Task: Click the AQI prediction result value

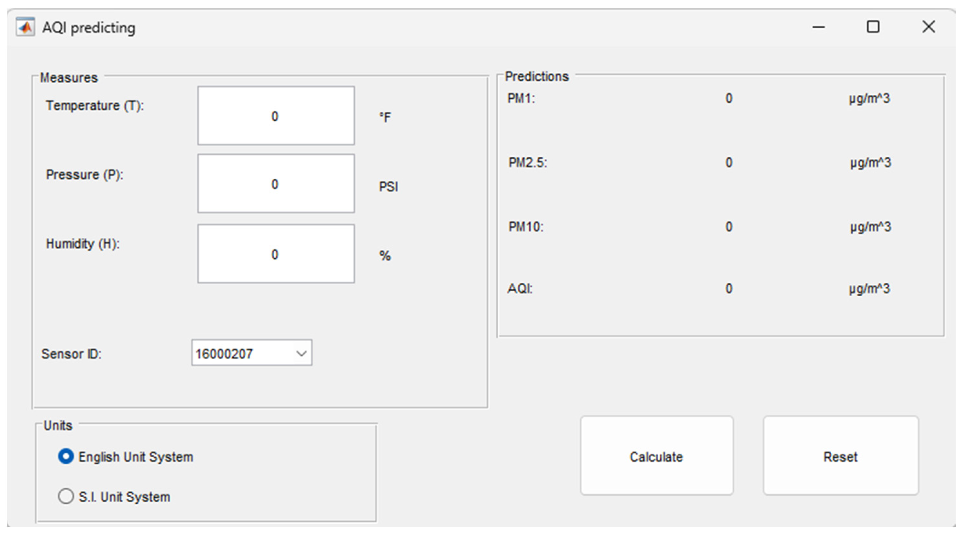Action: (x=729, y=289)
